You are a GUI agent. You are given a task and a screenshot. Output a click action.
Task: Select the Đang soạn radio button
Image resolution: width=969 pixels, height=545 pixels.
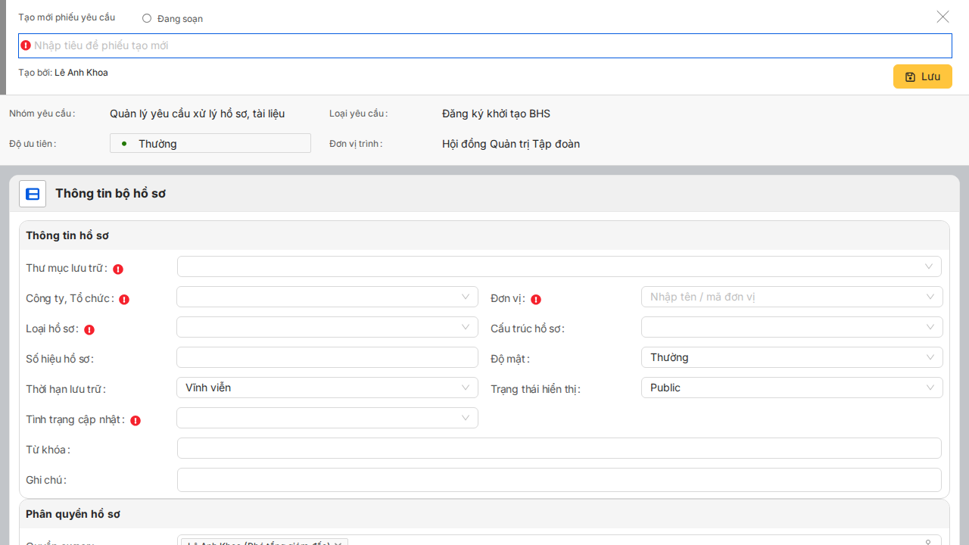click(x=147, y=18)
